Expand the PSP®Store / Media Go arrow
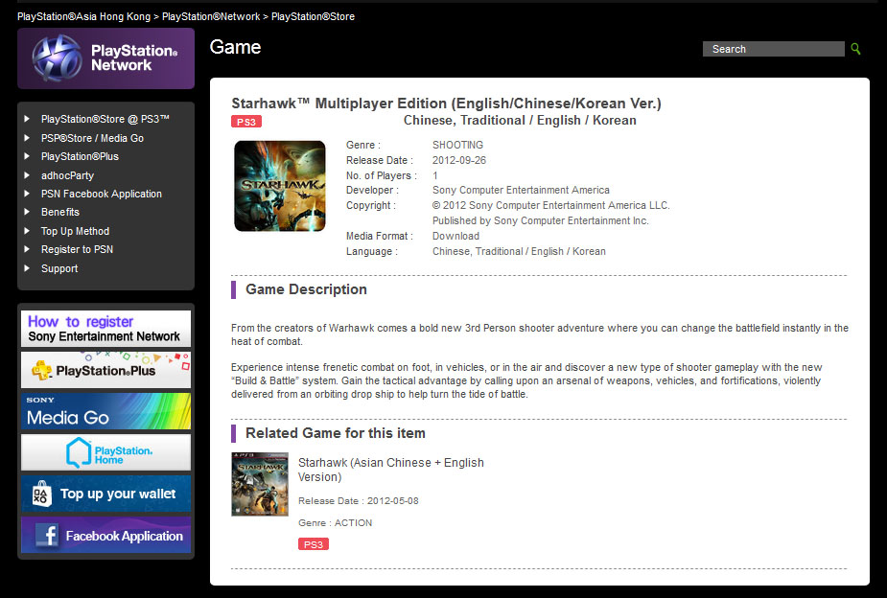 [x=27, y=138]
